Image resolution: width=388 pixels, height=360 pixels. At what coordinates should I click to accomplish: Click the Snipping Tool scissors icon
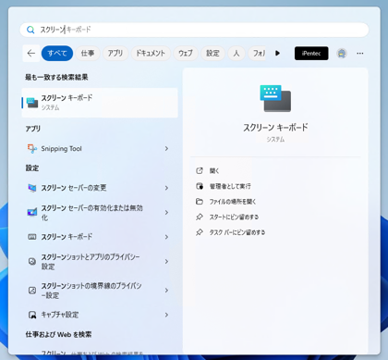[32, 149]
